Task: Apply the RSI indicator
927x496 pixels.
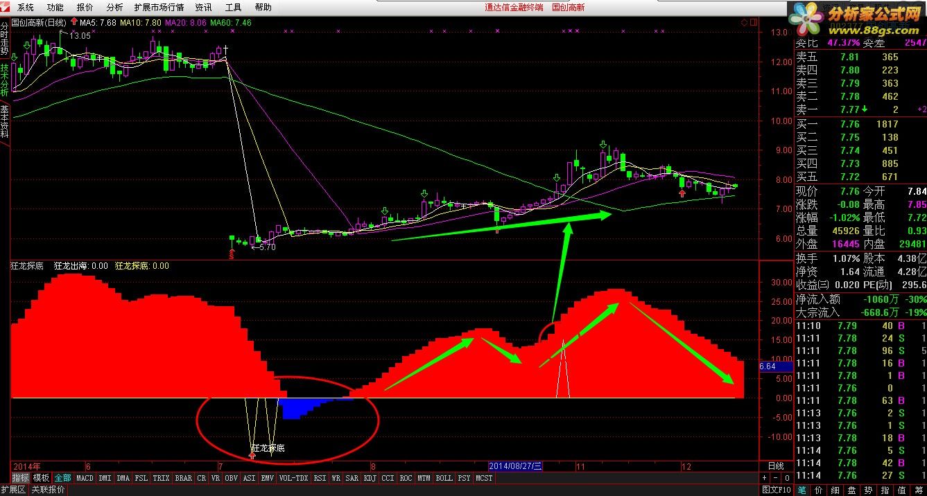Action: click(320, 478)
